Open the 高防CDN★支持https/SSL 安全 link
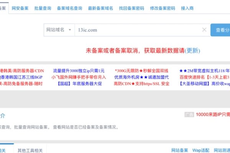This screenshot has width=230, height=153. pyautogui.click(x=141, y=84)
